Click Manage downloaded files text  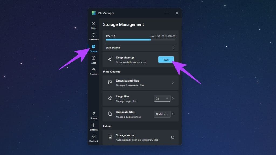pyautogui.click(x=130, y=85)
